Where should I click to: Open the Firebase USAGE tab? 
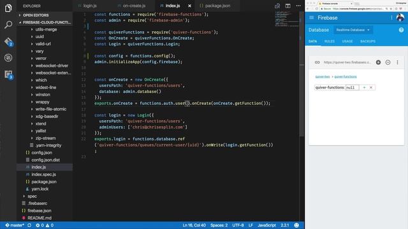[x=347, y=41]
